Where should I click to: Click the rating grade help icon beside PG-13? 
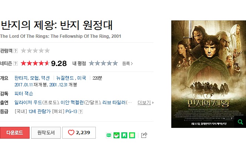[x=81, y=112]
